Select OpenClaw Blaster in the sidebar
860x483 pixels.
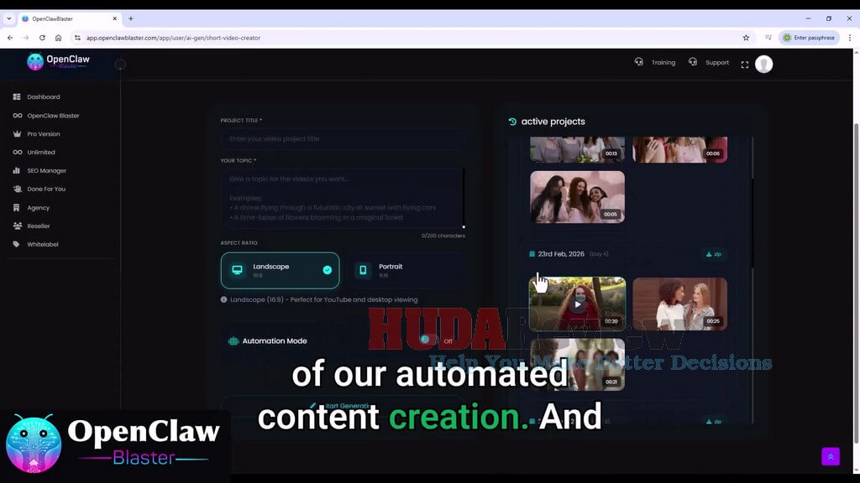pos(52,115)
